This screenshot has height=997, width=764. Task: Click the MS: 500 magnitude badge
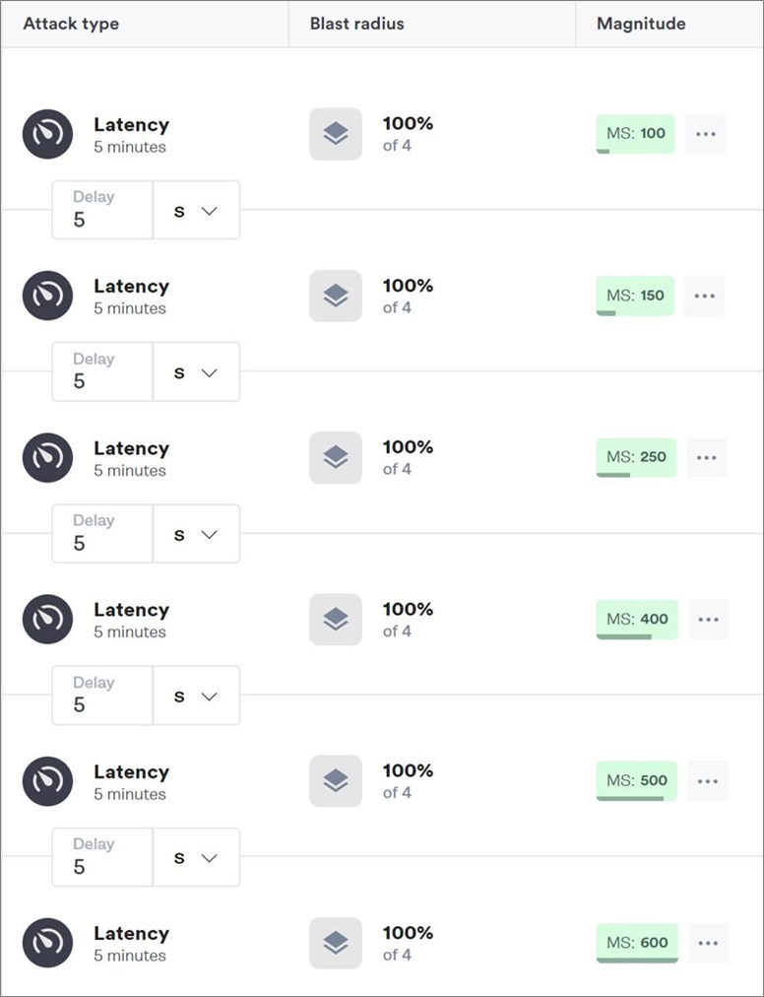click(637, 781)
